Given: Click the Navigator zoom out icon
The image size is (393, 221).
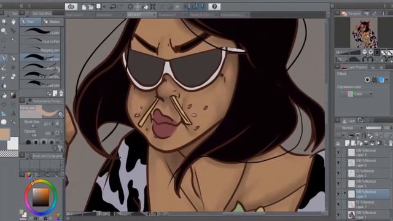Looking at the screenshot, I should tap(365, 52).
